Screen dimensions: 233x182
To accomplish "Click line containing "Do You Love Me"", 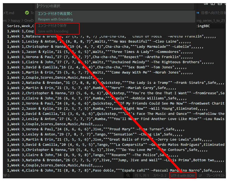I will 107,150.
